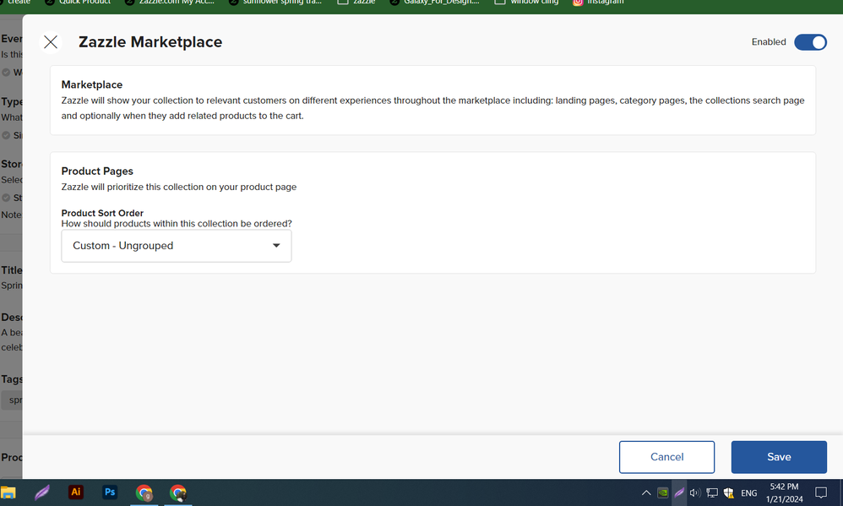
Task: Show hidden system tray icons
Action: 645,492
